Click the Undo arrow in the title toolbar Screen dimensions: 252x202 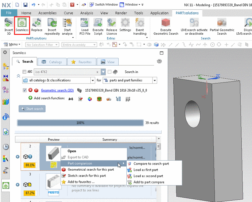point(33,5)
